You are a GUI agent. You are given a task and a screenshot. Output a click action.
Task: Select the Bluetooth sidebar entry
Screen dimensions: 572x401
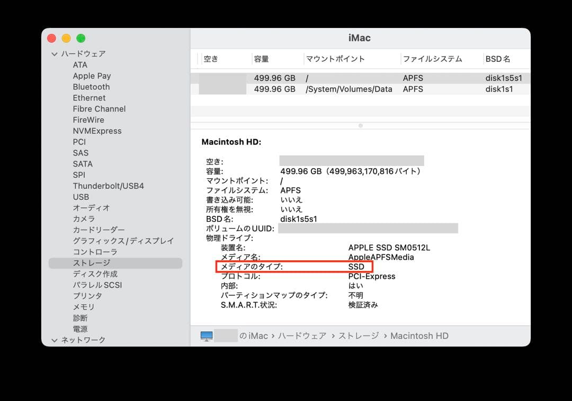pos(91,87)
